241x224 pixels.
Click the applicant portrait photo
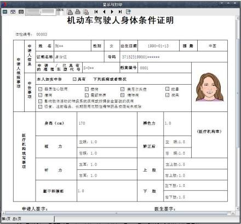click(x=210, y=87)
